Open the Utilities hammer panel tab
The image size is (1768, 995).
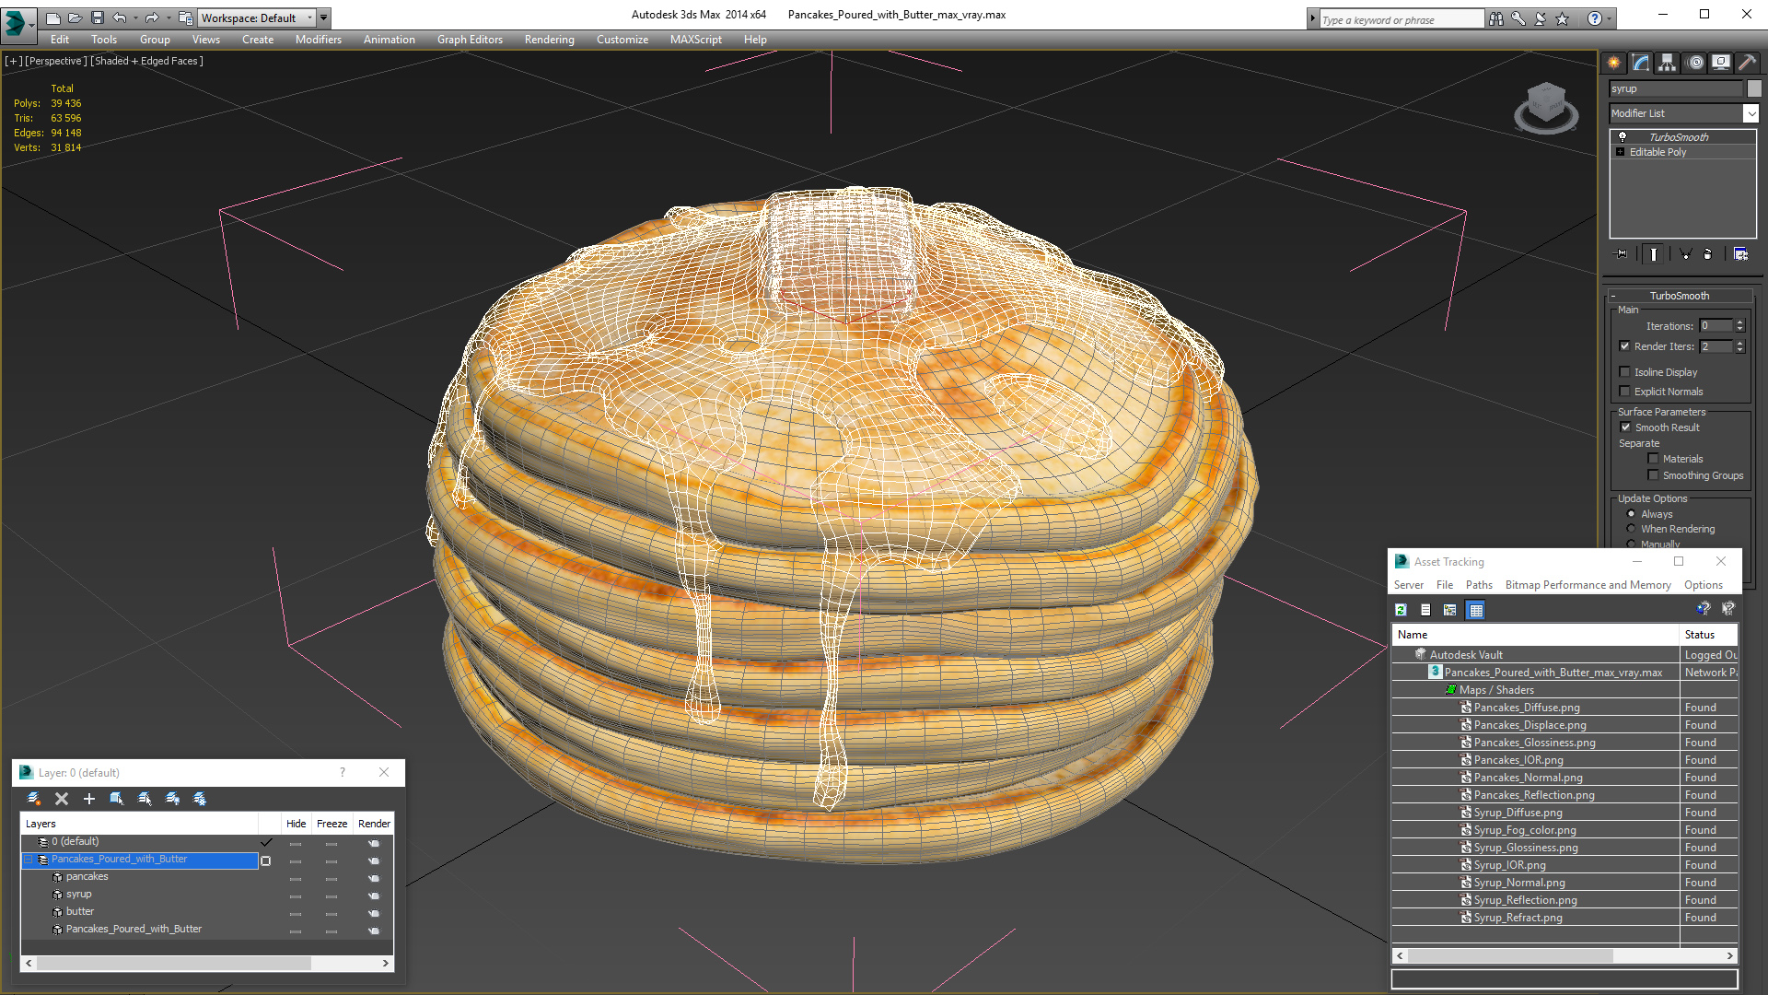pyautogui.click(x=1747, y=63)
